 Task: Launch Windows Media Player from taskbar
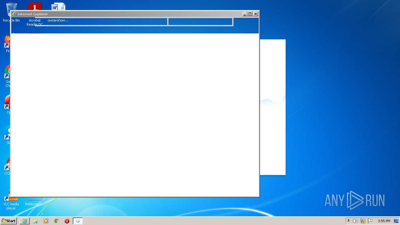point(46,221)
